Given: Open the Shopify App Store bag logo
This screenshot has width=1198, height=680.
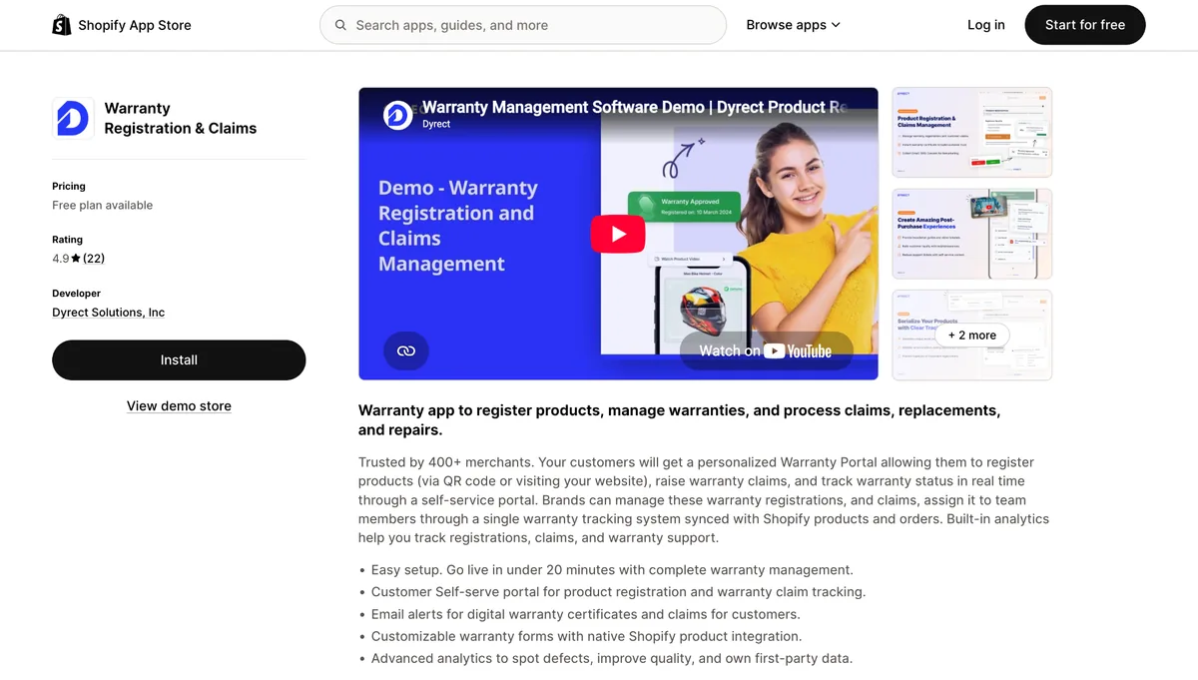Looking at the screenshot, I should [x=62, y=25].
